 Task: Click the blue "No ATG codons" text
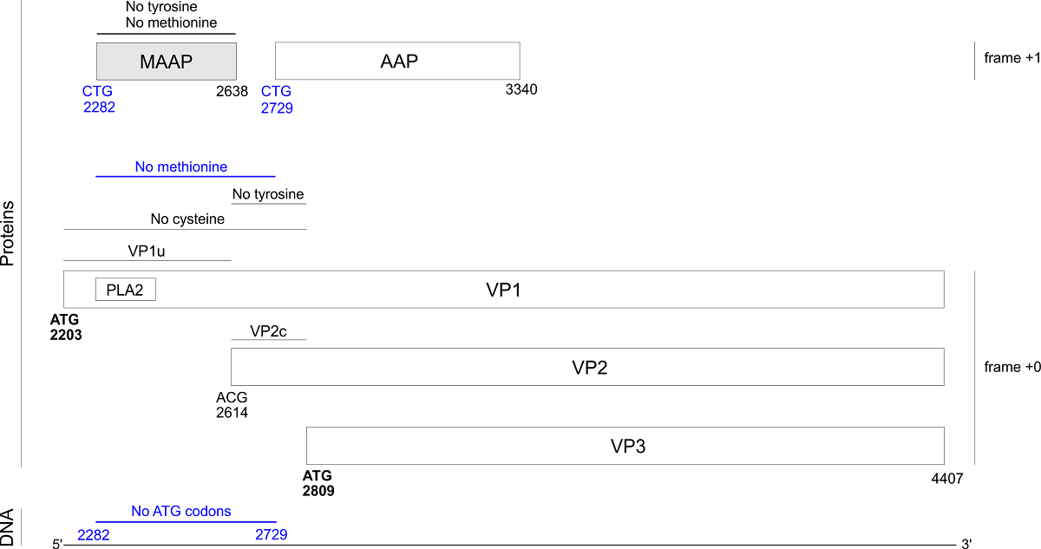tap(181, 511)
